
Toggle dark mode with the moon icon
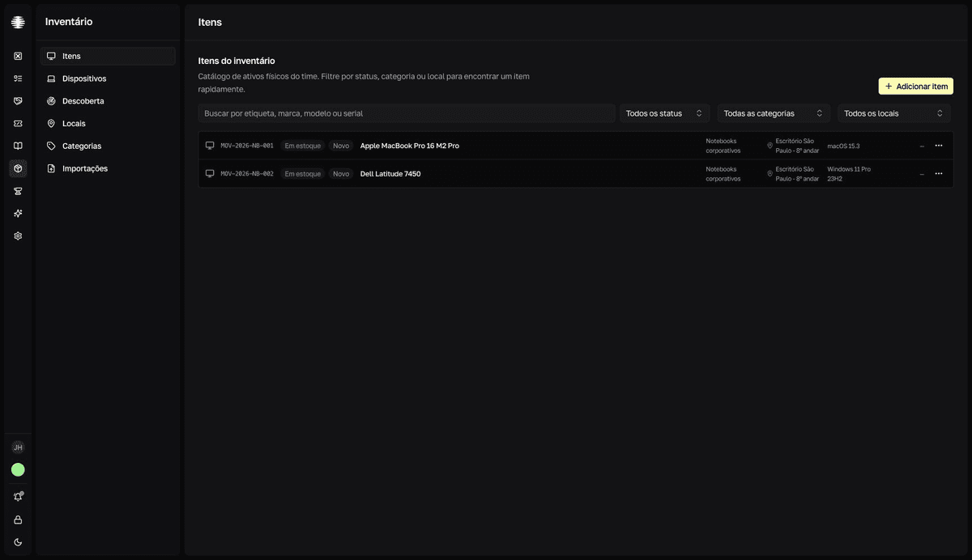(x=18, y=542)
